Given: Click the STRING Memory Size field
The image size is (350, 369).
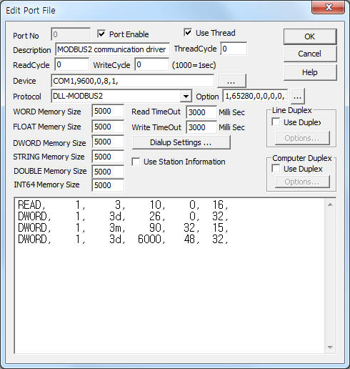Looking at the screenshot, I should click(108, 157).
